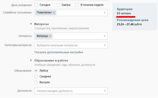Select the Любое education radio button

point(36,71)
